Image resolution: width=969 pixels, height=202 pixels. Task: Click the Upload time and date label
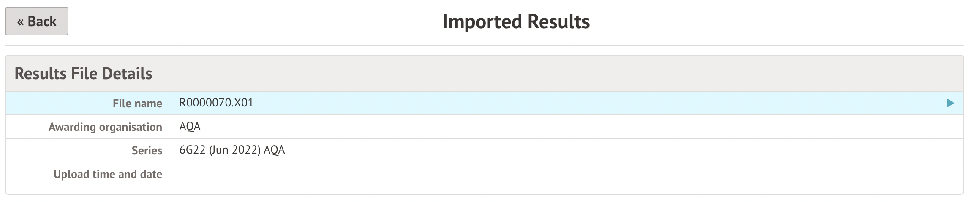(108, 174)
